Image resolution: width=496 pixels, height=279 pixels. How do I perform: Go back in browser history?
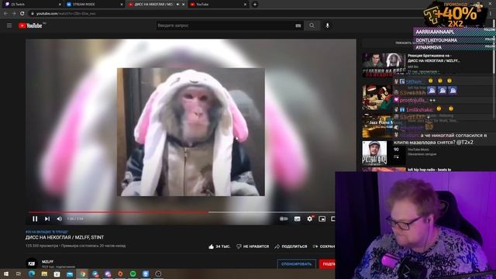coord(5,14)
